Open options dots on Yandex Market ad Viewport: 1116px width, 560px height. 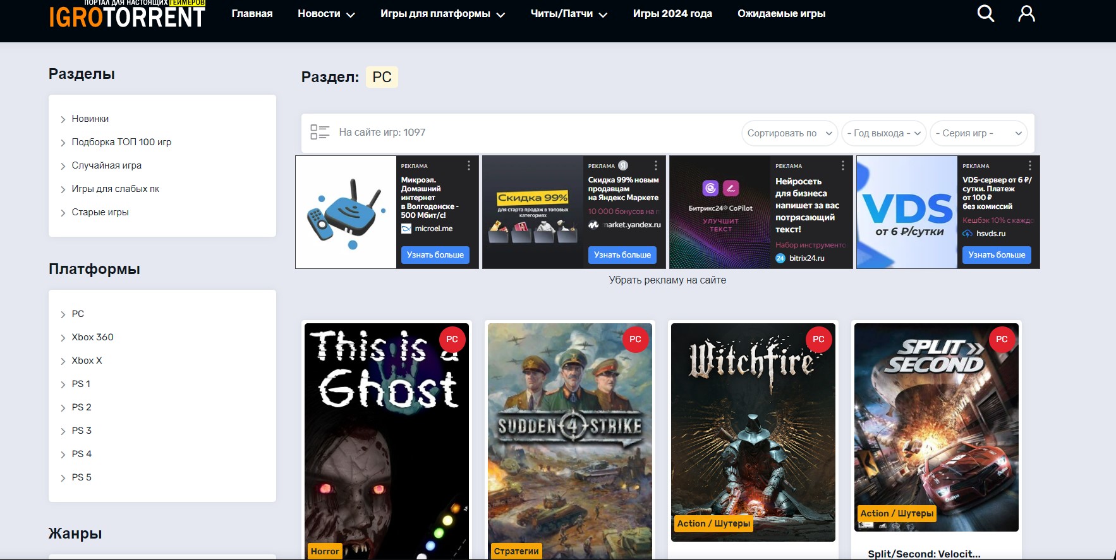pyautogui.click(x=655, y=165)
